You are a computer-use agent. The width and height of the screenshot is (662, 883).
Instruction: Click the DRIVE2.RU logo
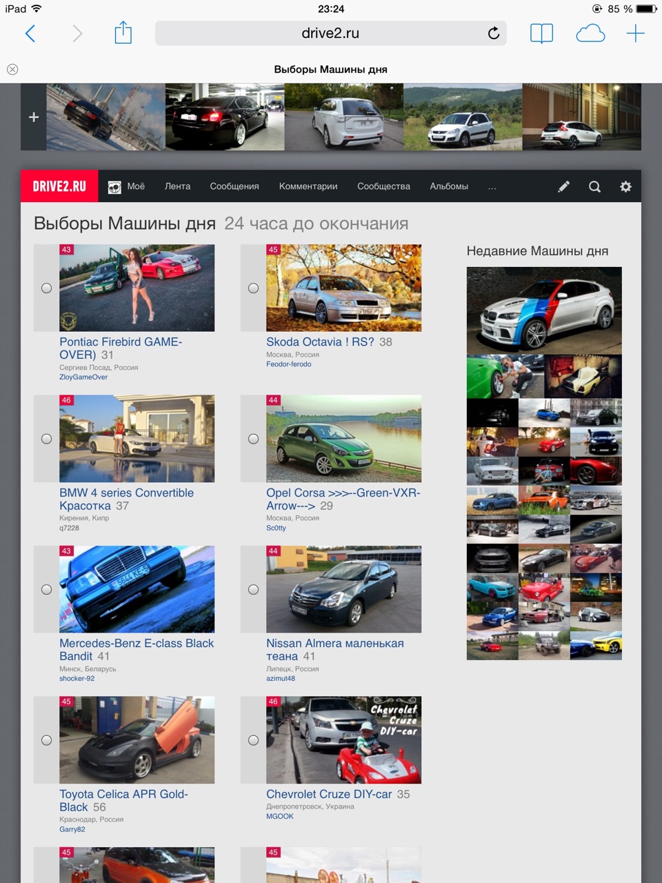pos(59,186)
